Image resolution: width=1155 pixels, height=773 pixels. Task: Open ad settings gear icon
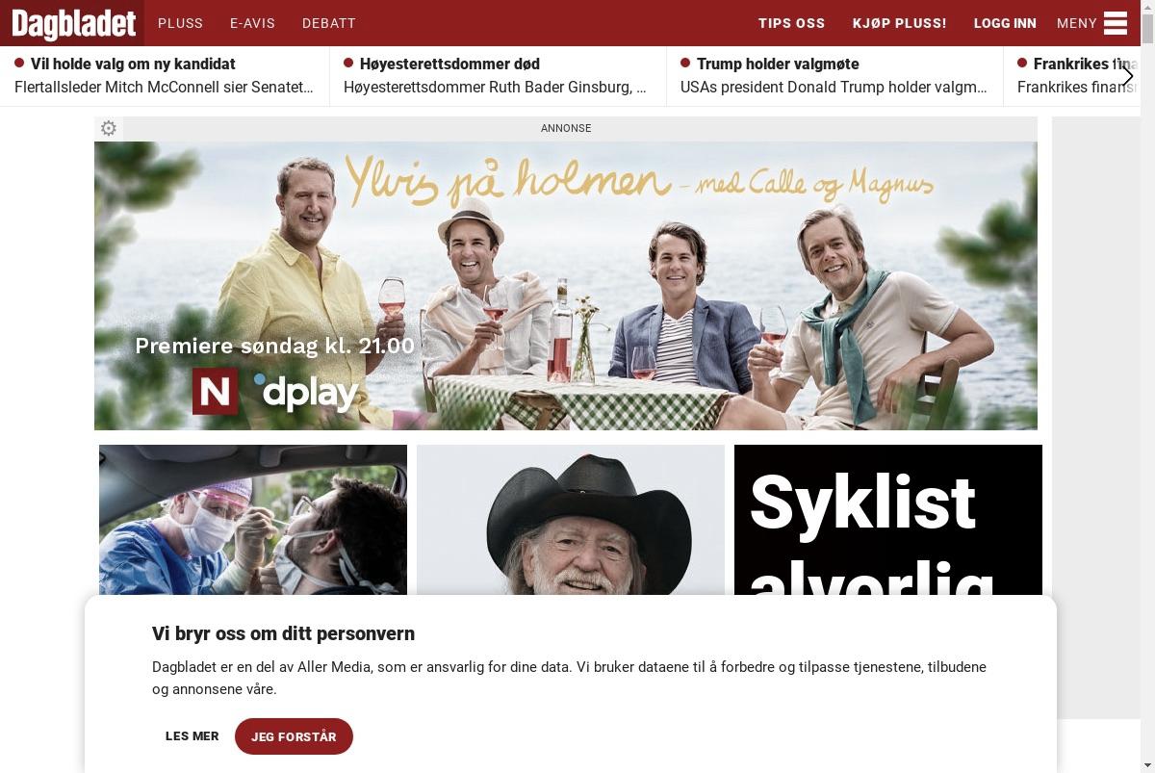(x=109, y=128)
